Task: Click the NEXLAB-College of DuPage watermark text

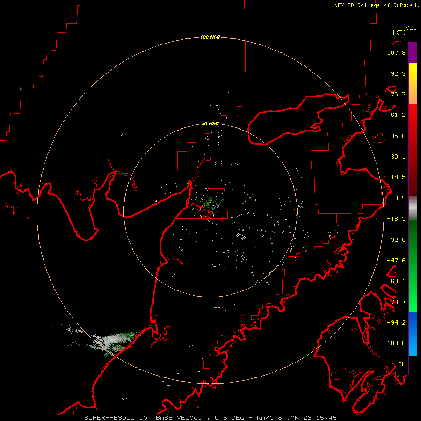Action: coord(376,5)
